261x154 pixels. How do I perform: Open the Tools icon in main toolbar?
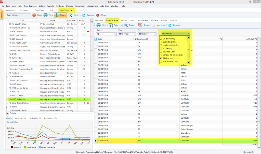pyautogui.click(x=70, y=15)
